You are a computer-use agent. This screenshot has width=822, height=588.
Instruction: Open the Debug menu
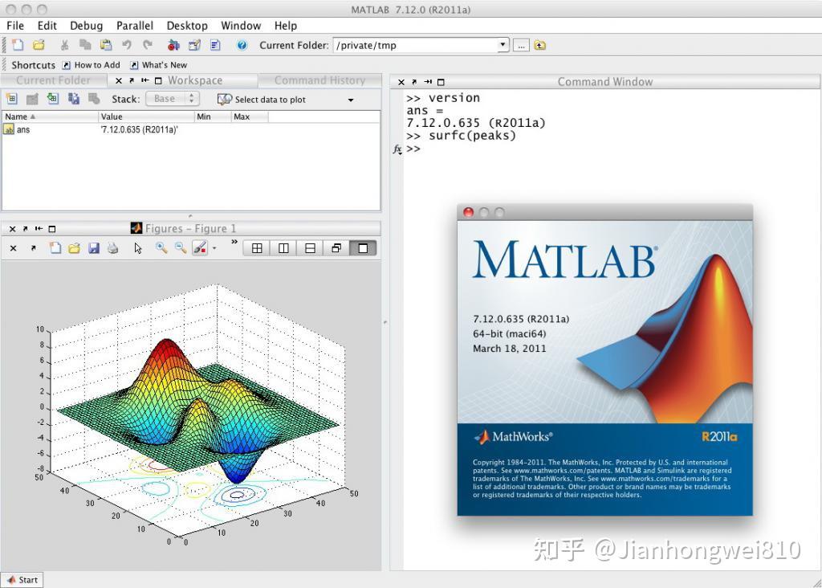click(85, 25)
